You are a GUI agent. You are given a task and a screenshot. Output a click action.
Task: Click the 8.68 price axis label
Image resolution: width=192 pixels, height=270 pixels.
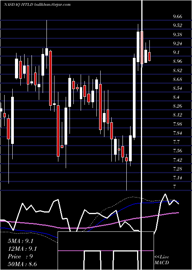click(x=177, y=79)
